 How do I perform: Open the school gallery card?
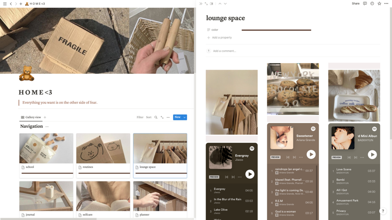pos(46,155)
